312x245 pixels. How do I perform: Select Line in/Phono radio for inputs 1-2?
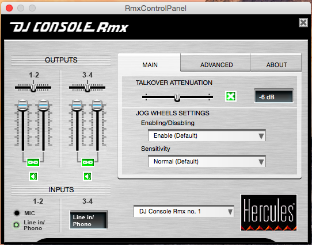[16, 225]
